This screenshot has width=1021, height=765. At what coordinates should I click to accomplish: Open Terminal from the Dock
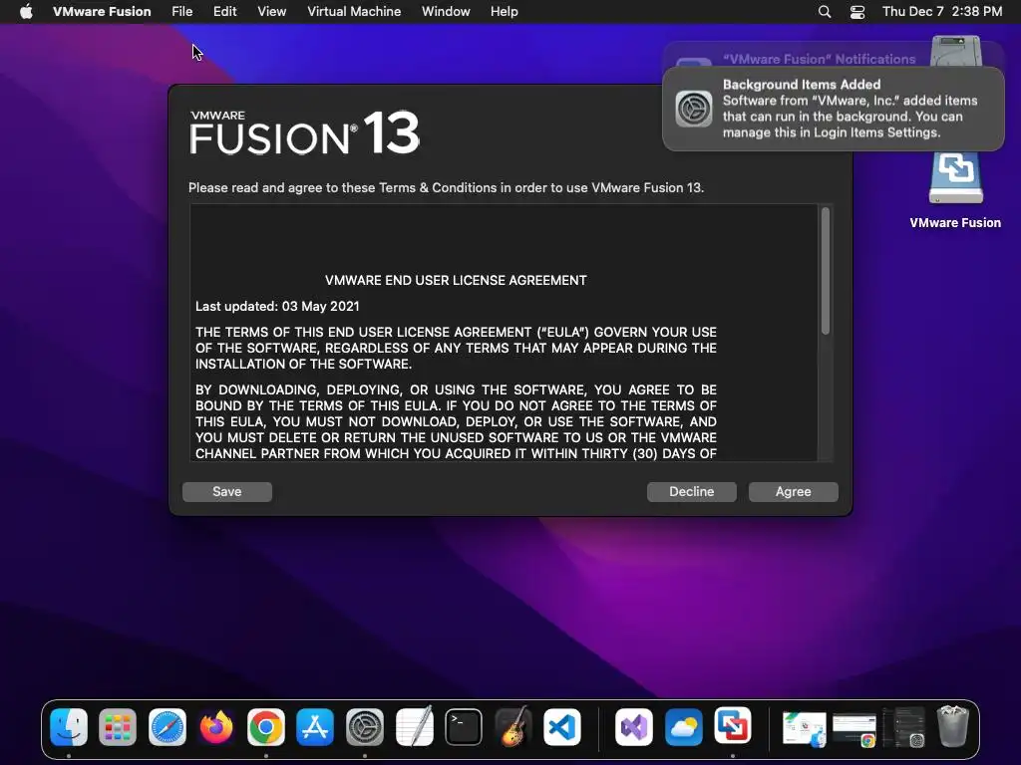[x=464, y=726]
